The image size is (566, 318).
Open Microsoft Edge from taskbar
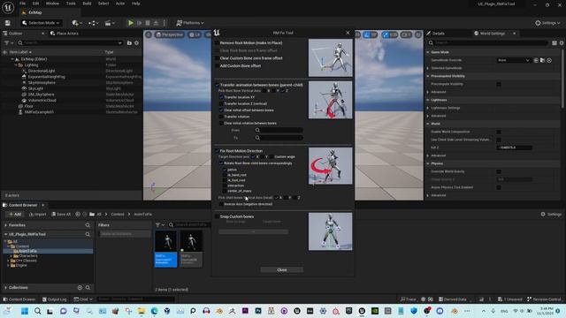(154, 311)
